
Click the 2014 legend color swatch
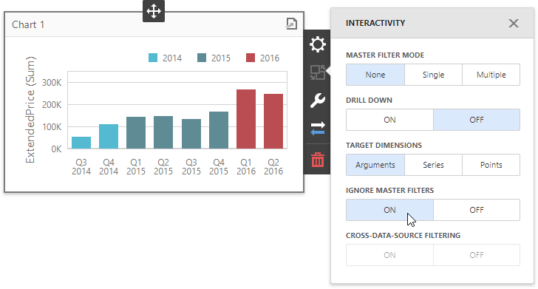(x=153, y=58)
